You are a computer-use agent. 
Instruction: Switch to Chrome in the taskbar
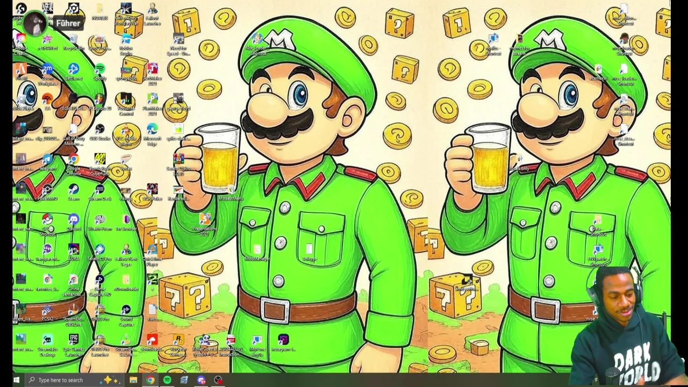[x=150, y=380]
